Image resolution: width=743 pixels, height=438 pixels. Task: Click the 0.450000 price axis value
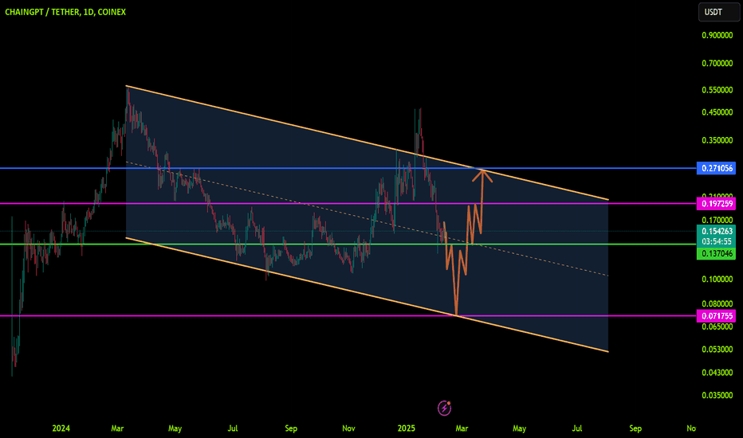[717, 112]
